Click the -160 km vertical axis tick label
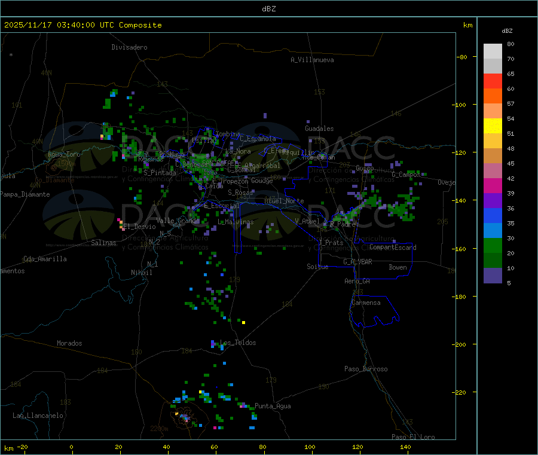The width and height of the screenshot is (538, 455). [458, 249]
